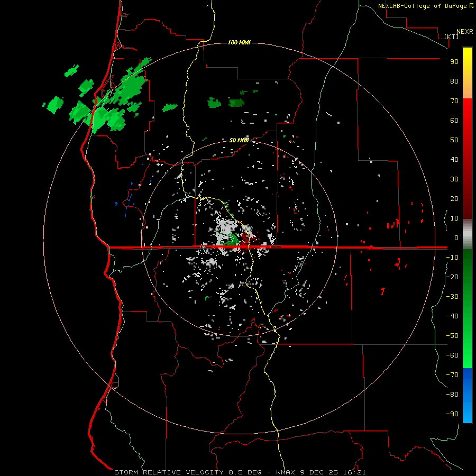Click the positive 20 scale value

[454, 199]
